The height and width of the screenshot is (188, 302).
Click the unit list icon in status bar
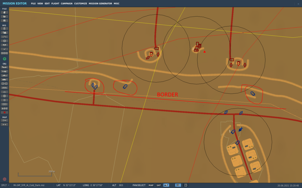coord(178,185)
